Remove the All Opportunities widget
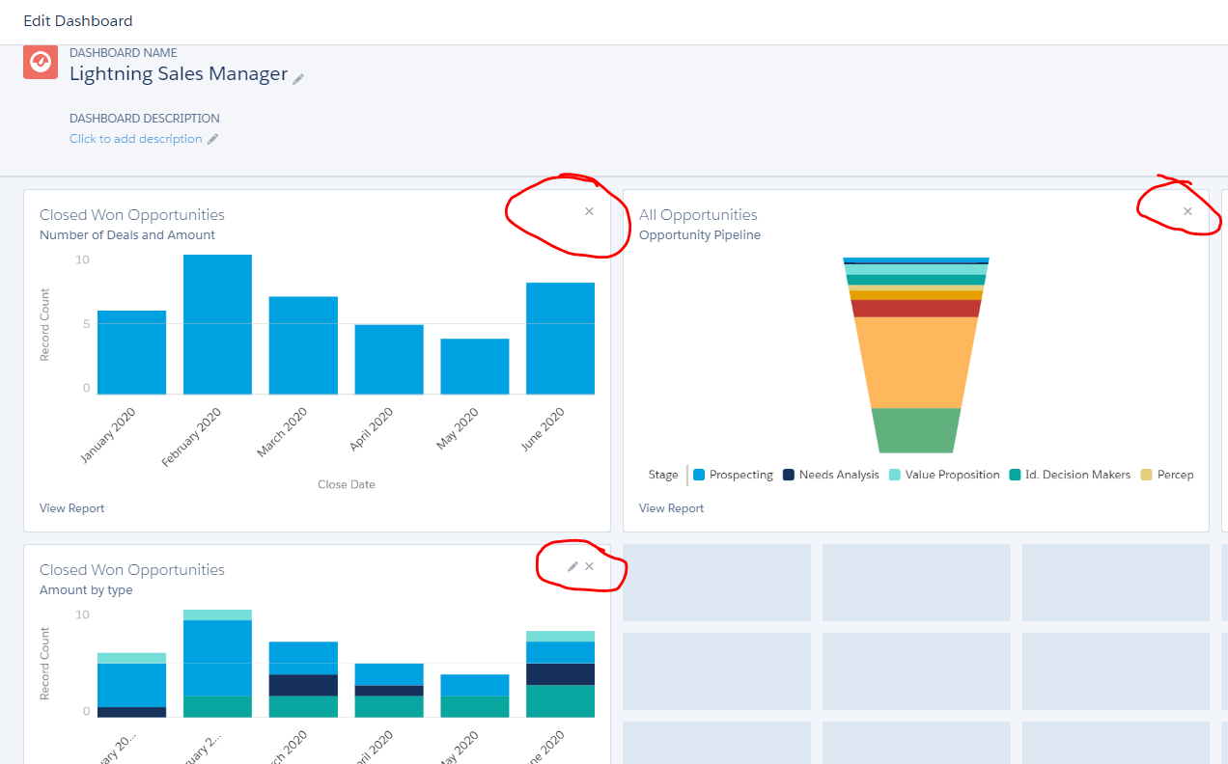 (x=1188, y=211)
